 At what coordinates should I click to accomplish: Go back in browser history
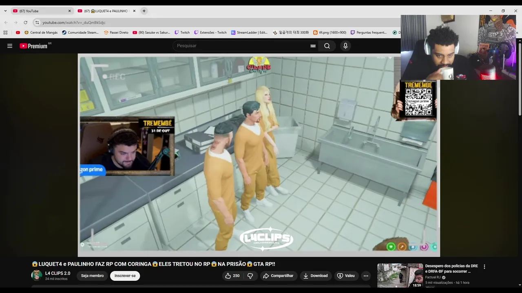point(6,22)
